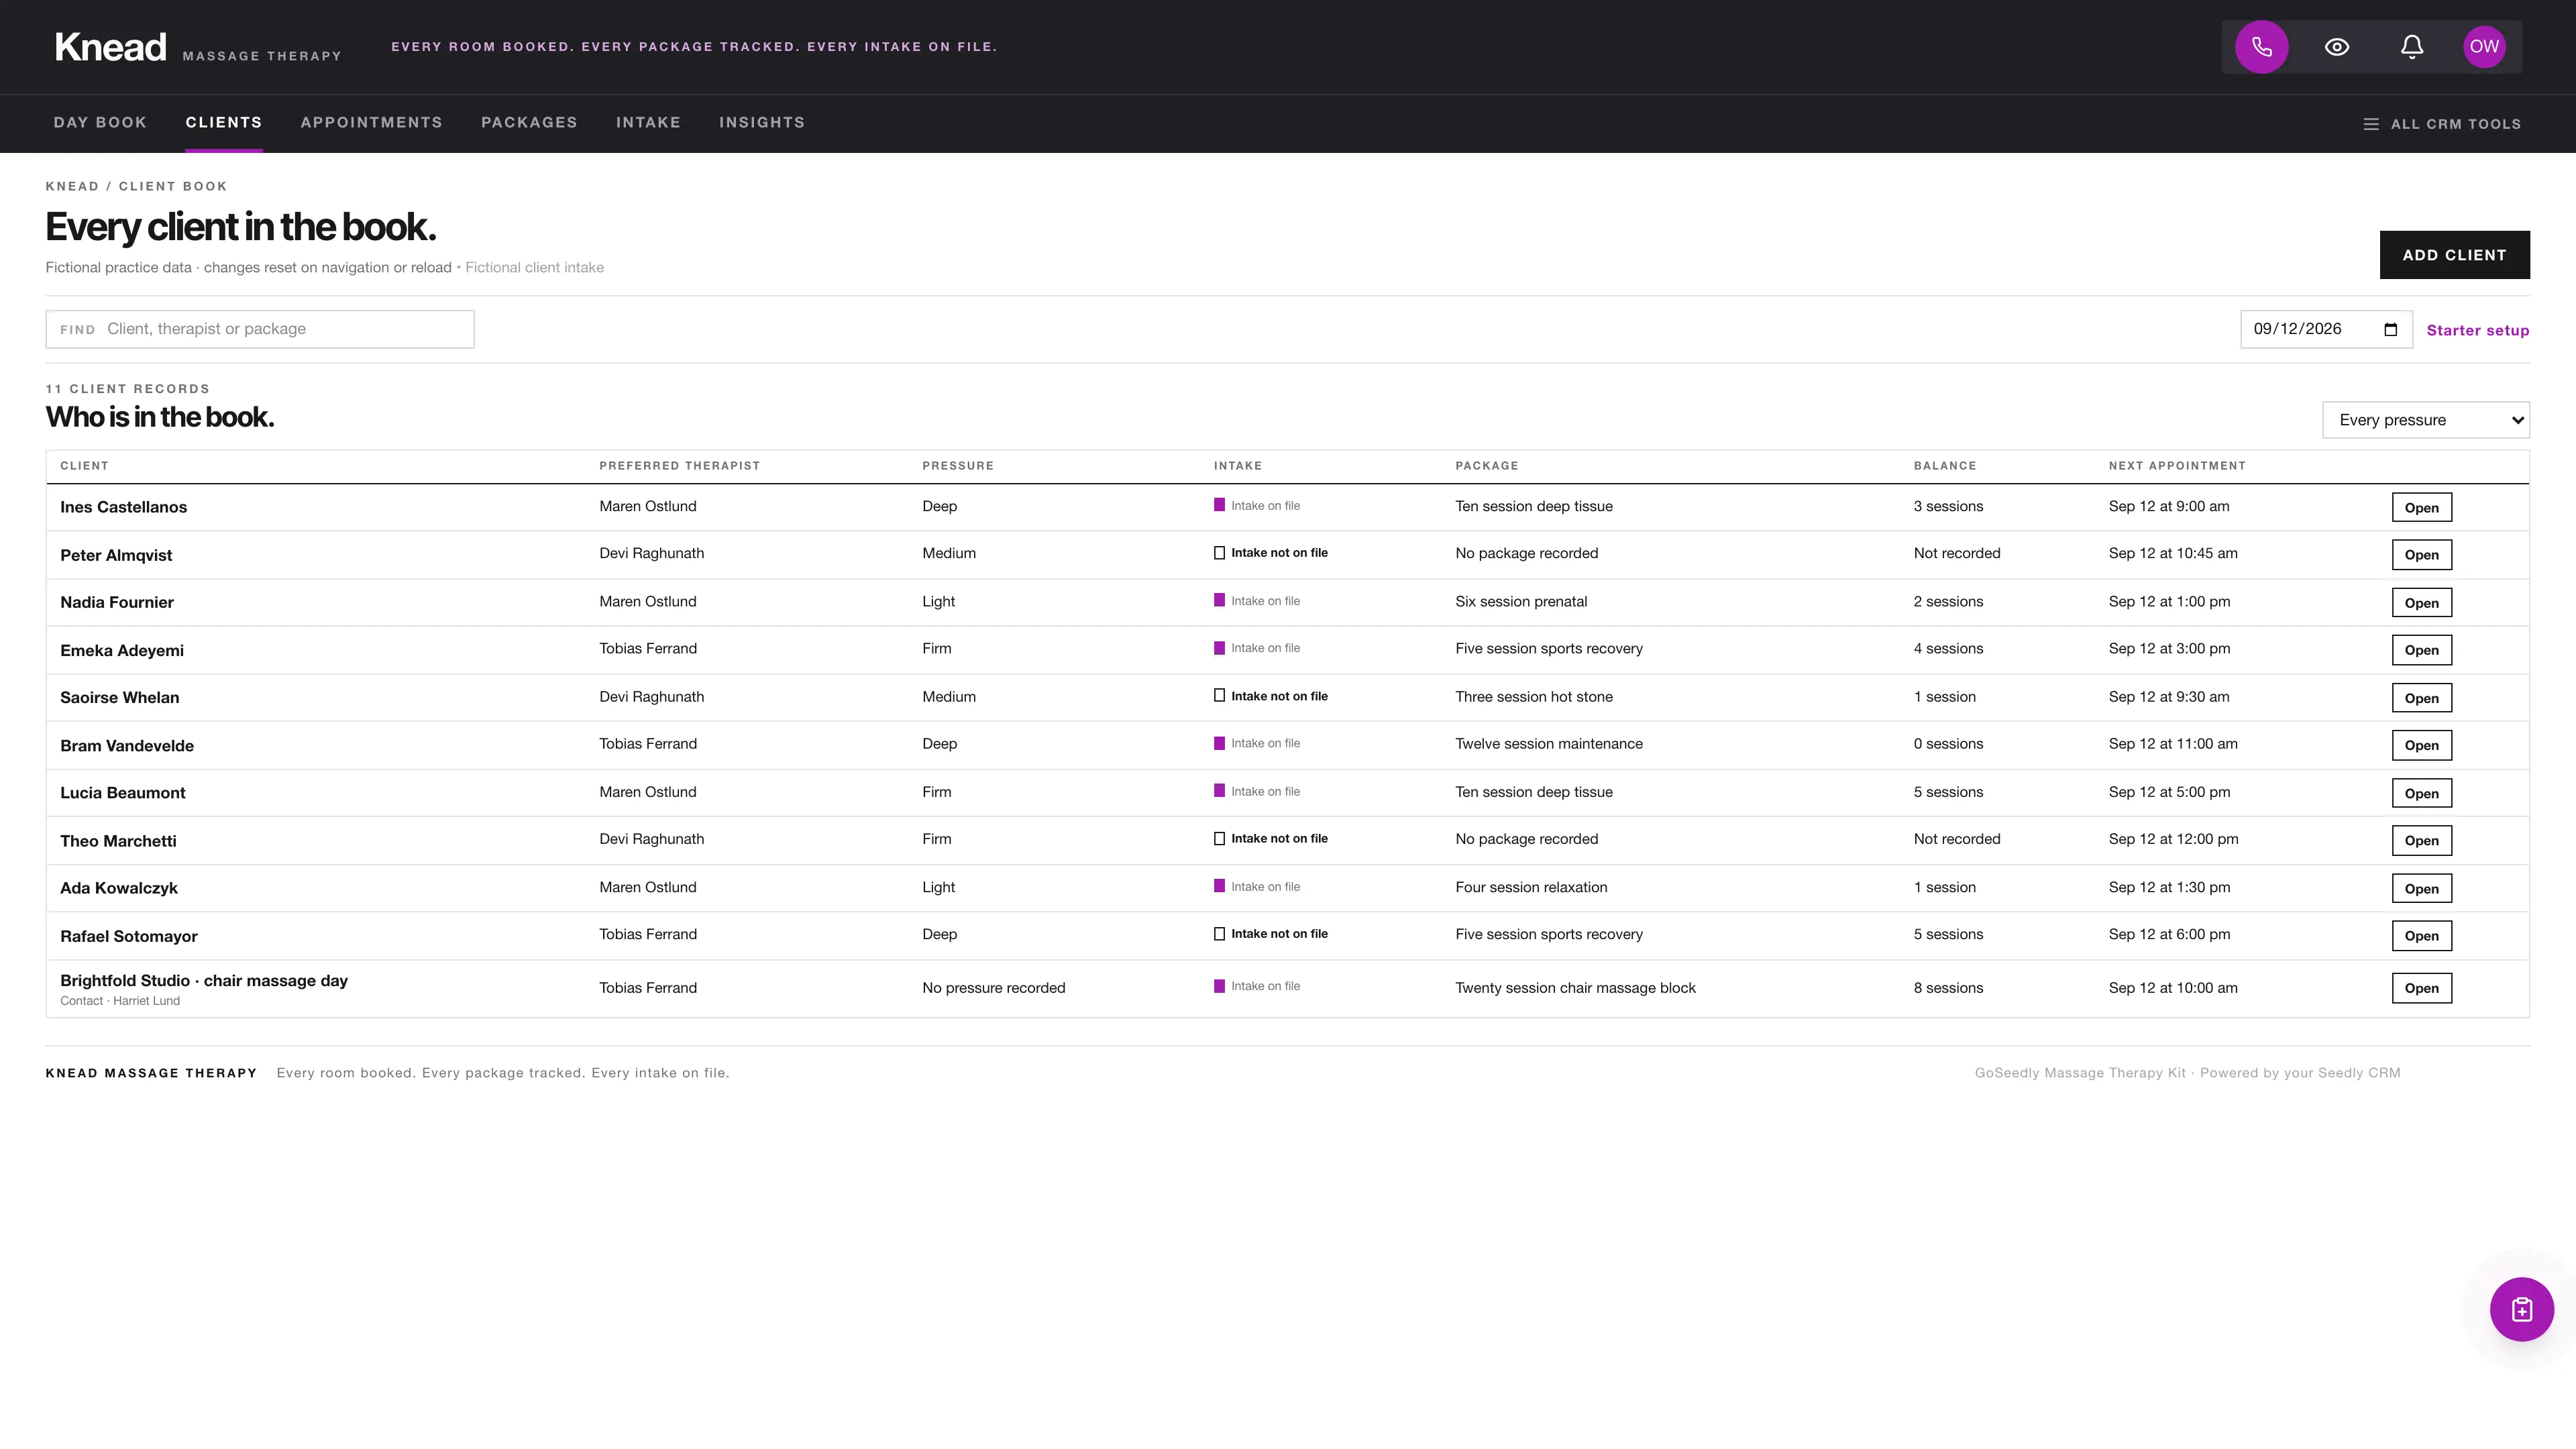Click client name Nadia Fournier

(x=117, y=602)
